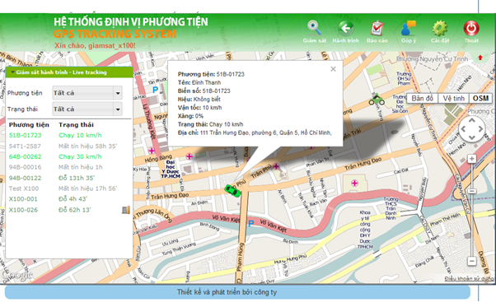This screenshot has width=496, height=302.
Task: Click the red up arrow collapse header
Action: point(480,58)
